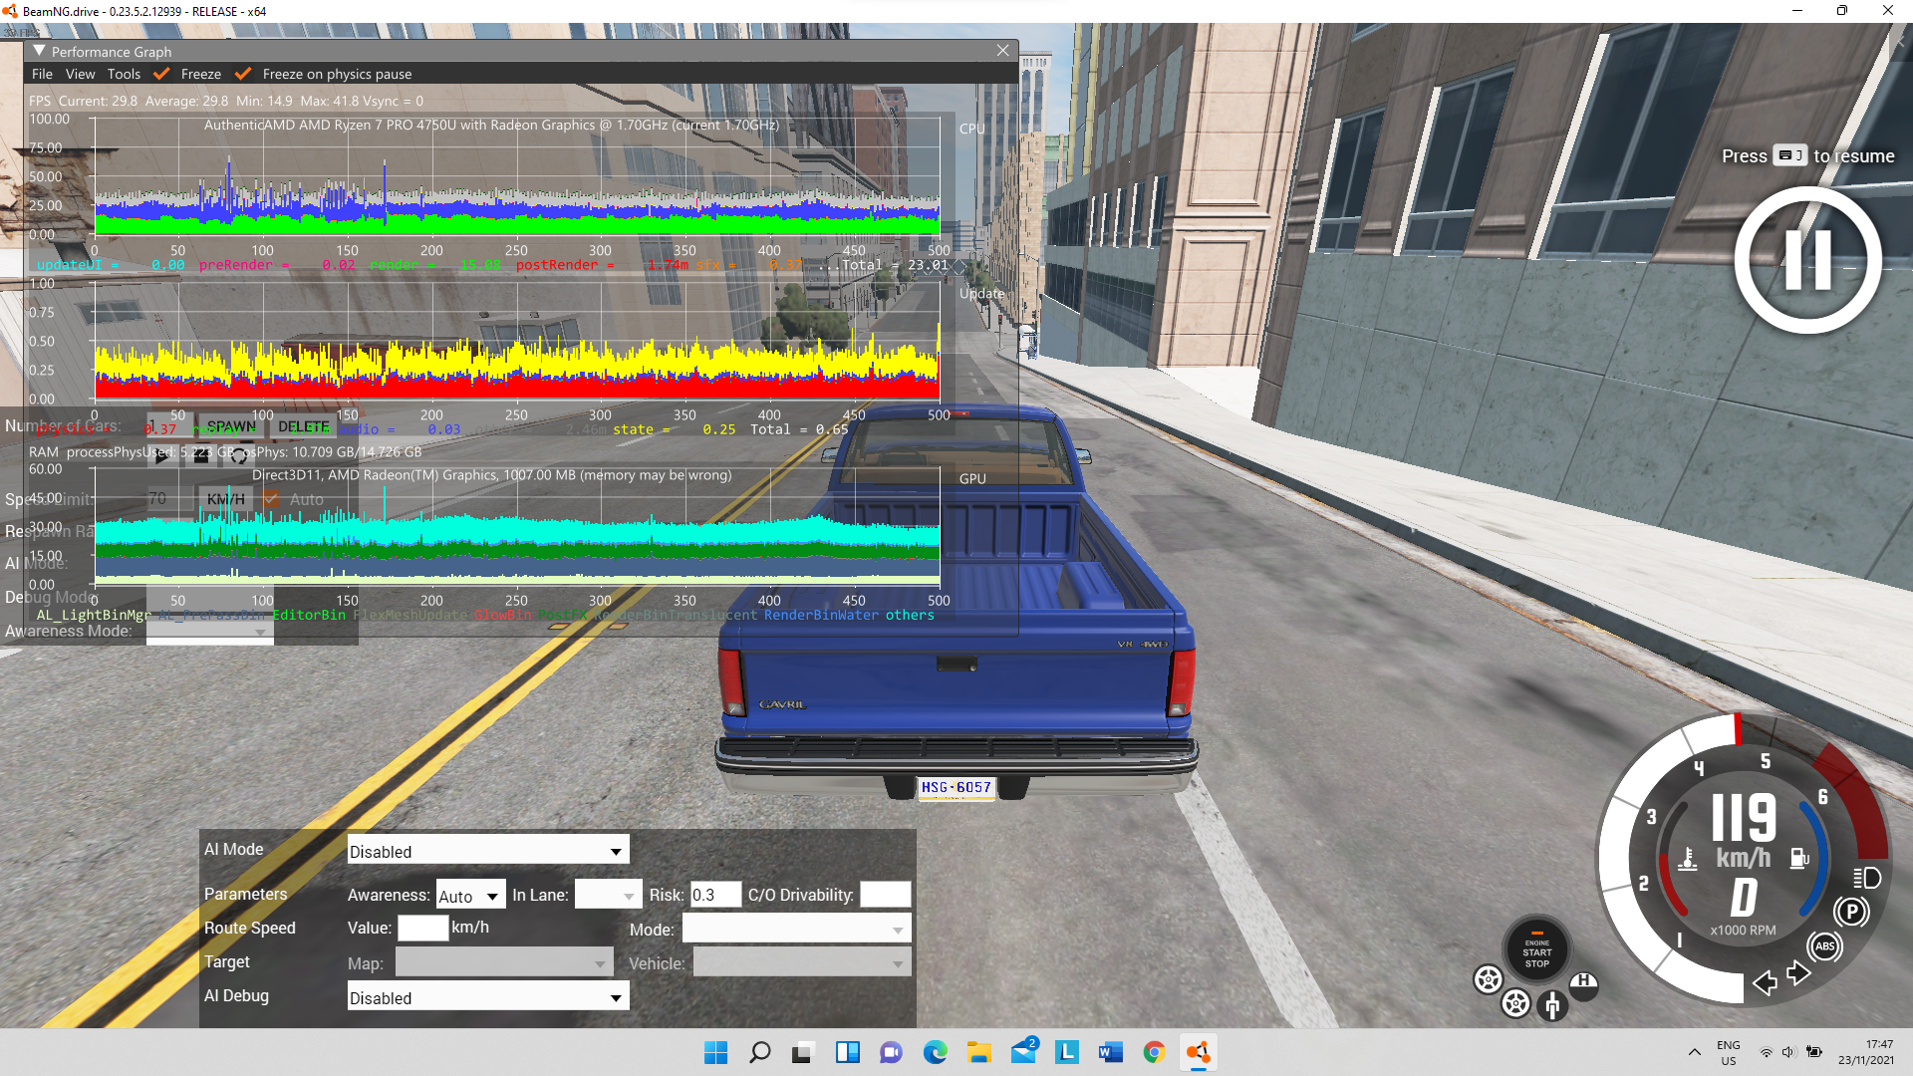Click the taskbar icon with teal L
1913x1076 pixels.
[x=1066, y=1052]
